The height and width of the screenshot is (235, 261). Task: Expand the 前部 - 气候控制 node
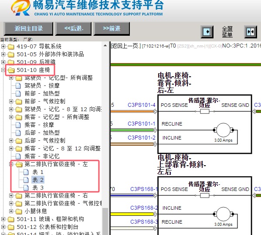point(11,101)
